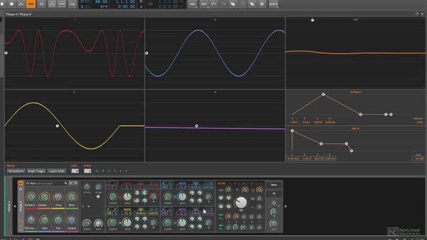The height and width of the screenshot is (240, 427).
Task: Select voice stack number 3
Action: click(x=115, y=171)
